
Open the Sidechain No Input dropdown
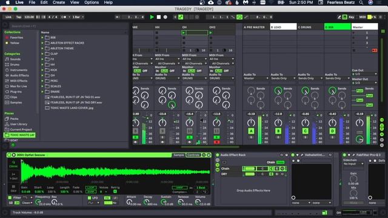[353, 164]
